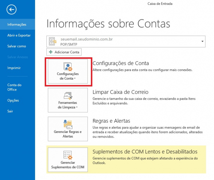Select the Informações menu item

point(17,25)
